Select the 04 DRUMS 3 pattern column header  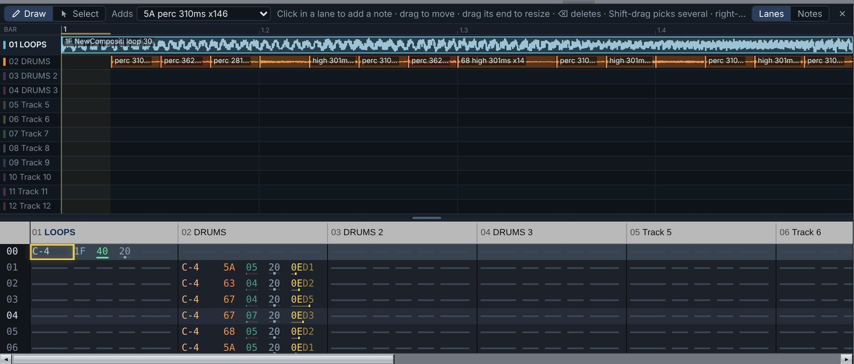pos(552,232)
